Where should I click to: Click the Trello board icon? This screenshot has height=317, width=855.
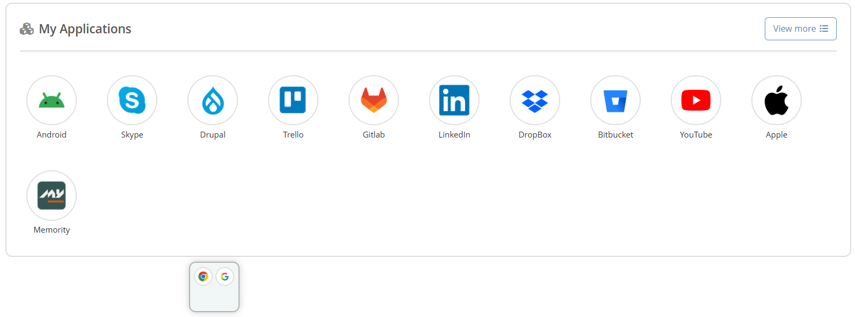coord(293,100)
